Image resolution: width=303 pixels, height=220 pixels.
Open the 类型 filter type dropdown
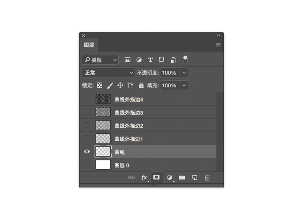coord(100,60)
